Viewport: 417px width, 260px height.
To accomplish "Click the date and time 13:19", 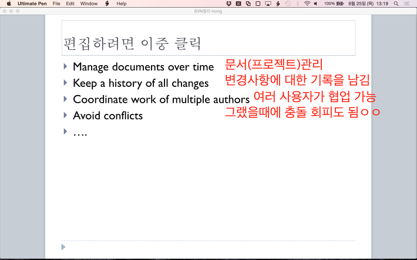I will [368, 4].
